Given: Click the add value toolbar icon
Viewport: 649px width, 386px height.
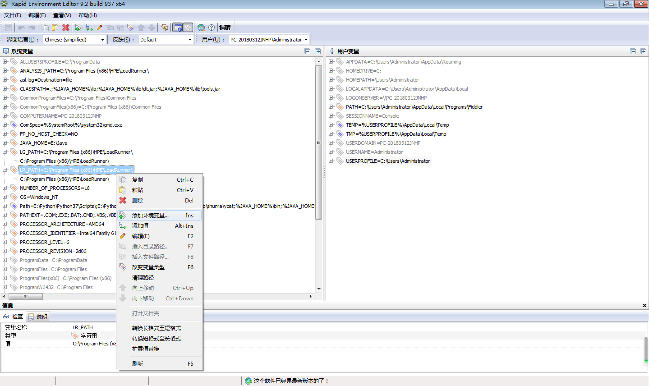Looking at the screenshot, I should [88, 27].
